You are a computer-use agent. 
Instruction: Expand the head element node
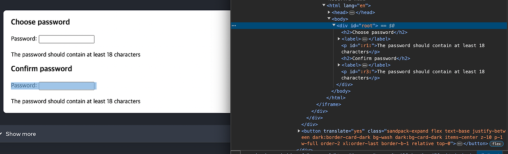pyautogui.click(x=329, y=12)
